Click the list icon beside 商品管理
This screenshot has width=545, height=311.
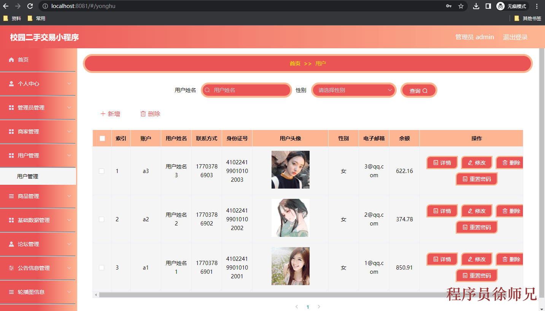11,196
